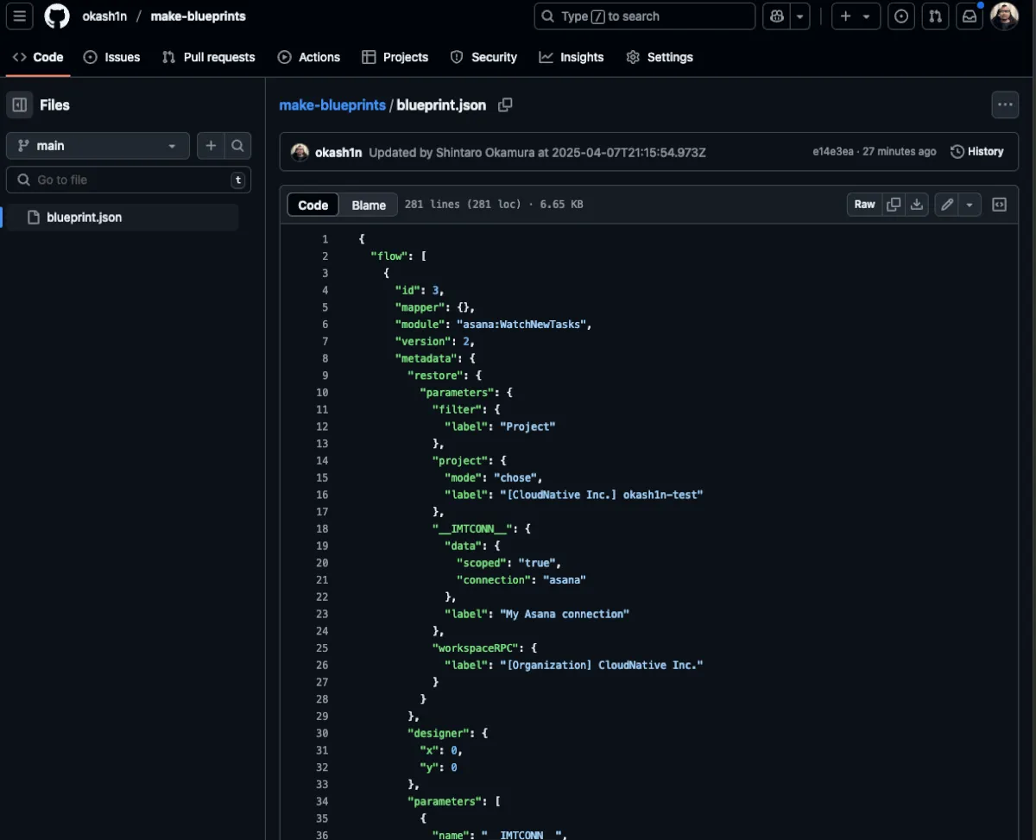
Task: Go to the Actions tab
Action: click(x=309, y=57)
